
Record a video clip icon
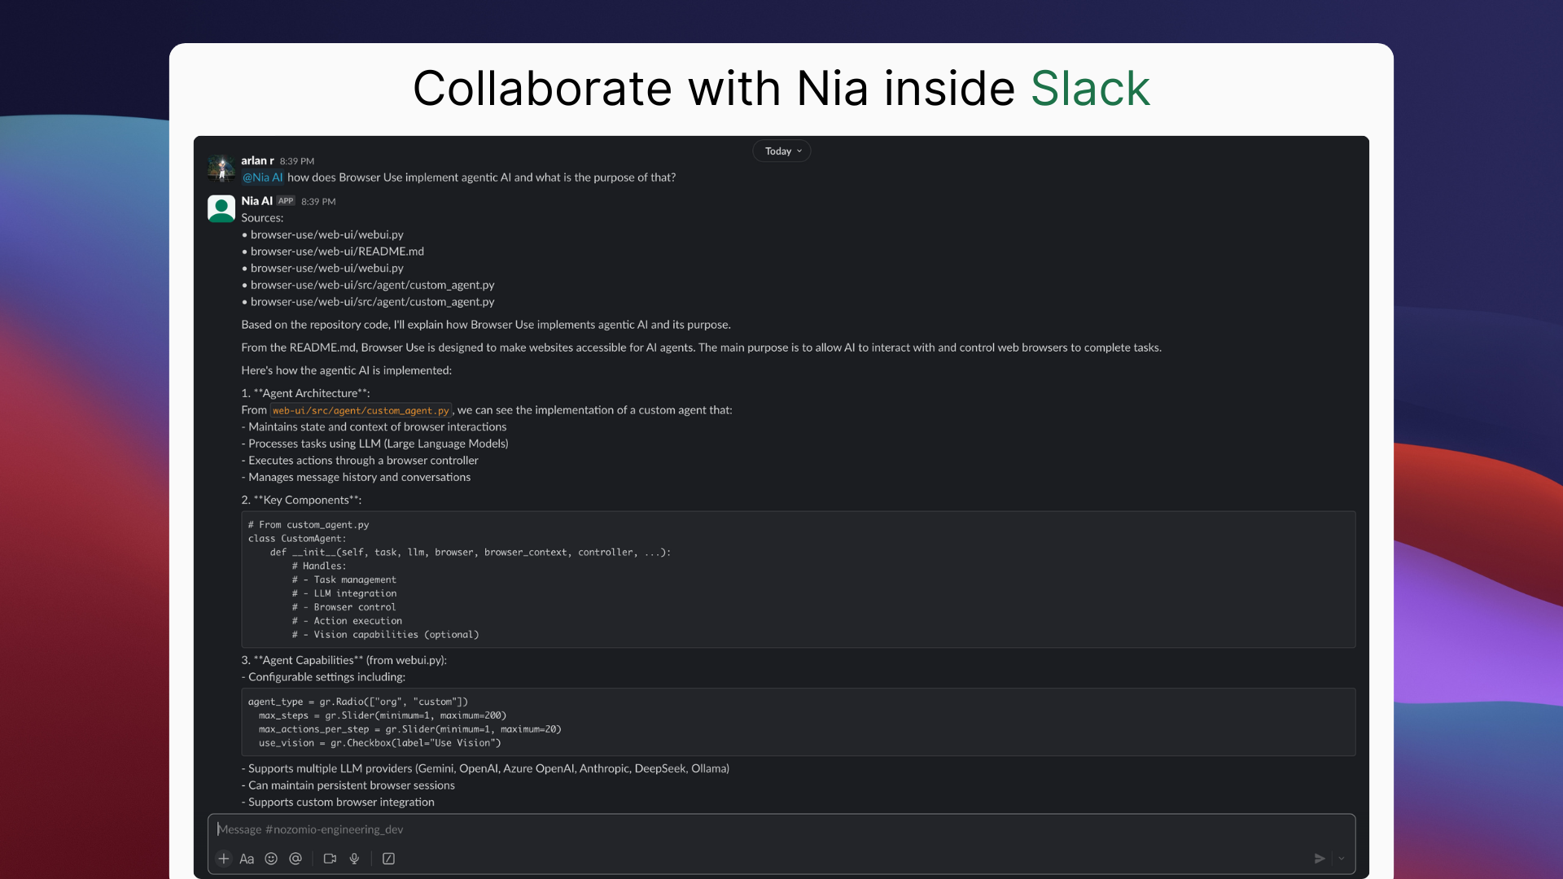(x=330, y=859)
